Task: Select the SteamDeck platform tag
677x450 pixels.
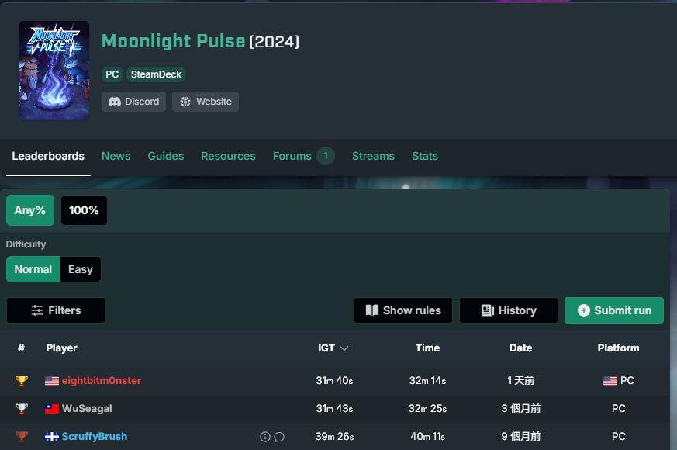Action: (x=156, y=74)
